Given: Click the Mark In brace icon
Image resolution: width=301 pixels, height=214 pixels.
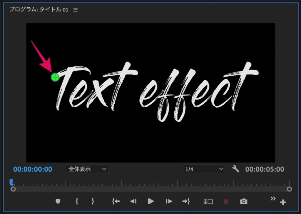Looking at the screenshot, I should coord(77,201).
